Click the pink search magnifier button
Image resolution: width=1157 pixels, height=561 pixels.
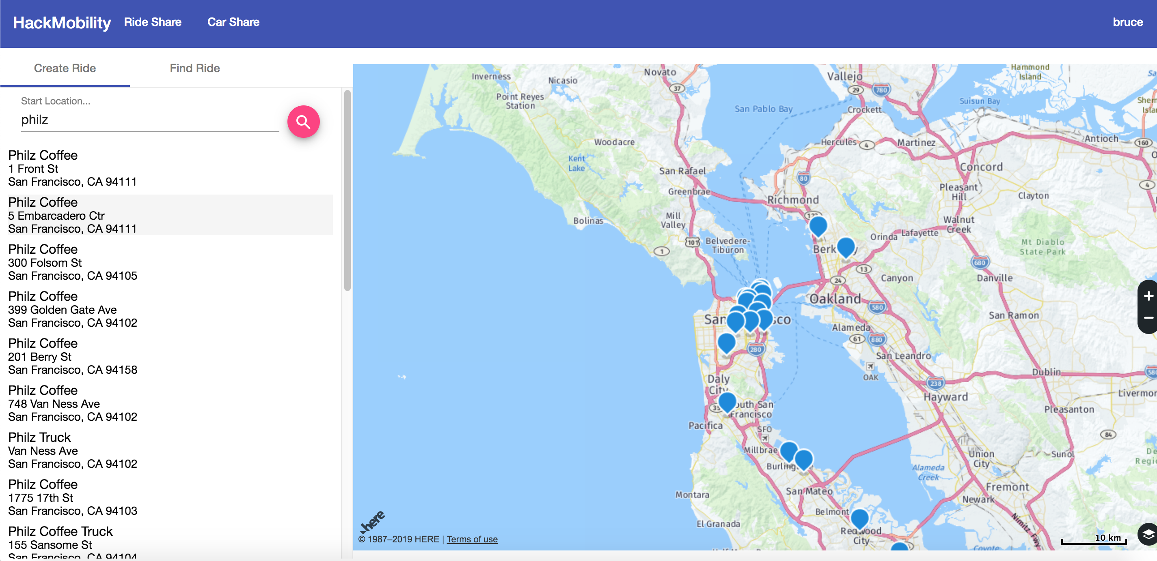(303, 122)
